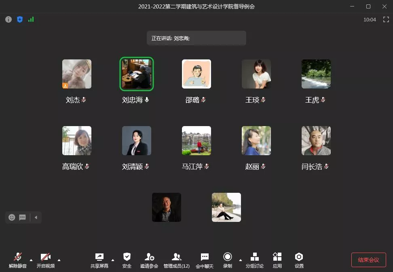Expand audio options arrow beside 解除静音

(x=31, y=260)
